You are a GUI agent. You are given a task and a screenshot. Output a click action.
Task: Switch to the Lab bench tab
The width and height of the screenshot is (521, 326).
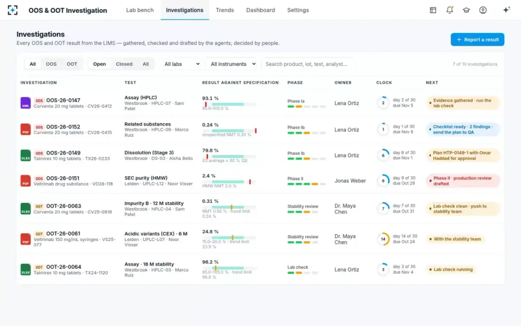pos(140,10)
